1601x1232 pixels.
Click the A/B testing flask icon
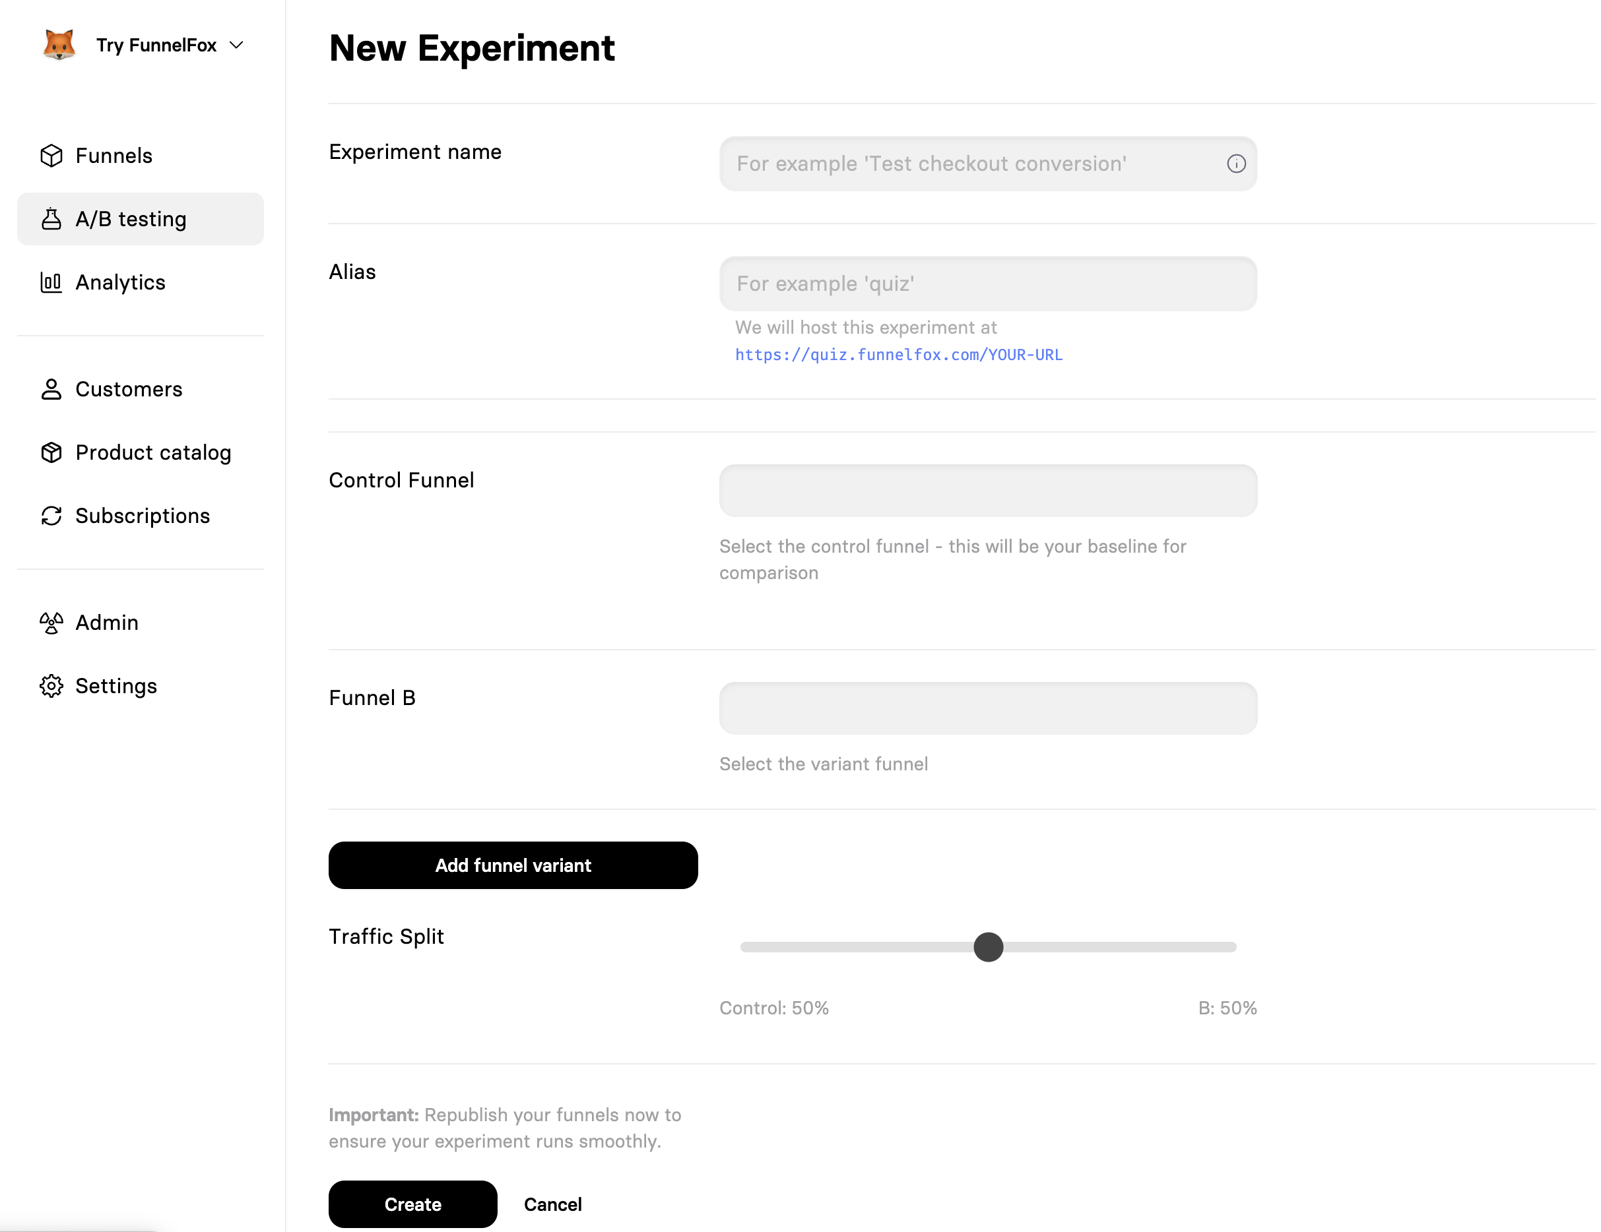pos(51,219)
